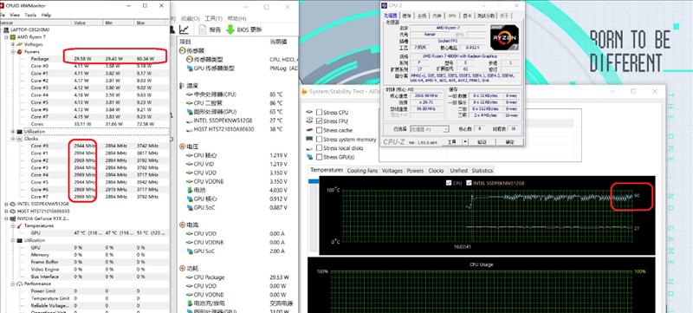Switch to the Powers tab in Stability Test
This screenshot has width=693, height=313.
(x=415, y=171)
